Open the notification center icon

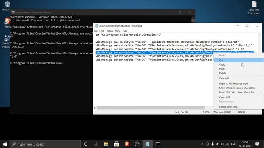(257, 144)
